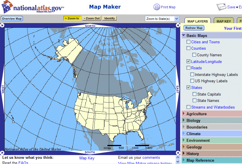Click the nationalatlas.gov logo
Image resolution: width=242 pixels, height=164 pixels.
32,7
